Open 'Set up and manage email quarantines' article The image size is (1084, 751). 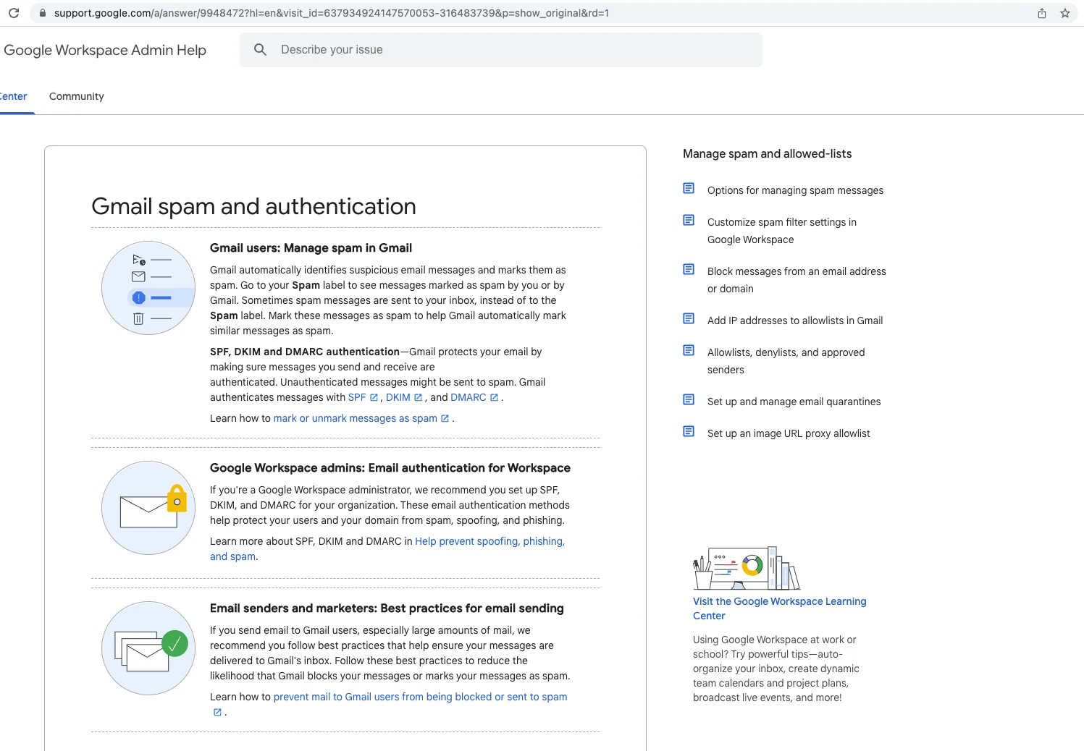(794, 402)
